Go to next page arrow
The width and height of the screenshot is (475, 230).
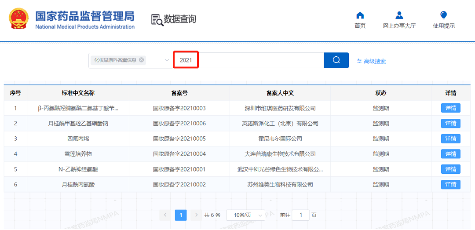[196, 215]
